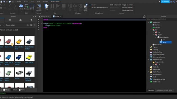Click Go to Script Error
This screenshot has width=177, height=99.
(115, 5)
